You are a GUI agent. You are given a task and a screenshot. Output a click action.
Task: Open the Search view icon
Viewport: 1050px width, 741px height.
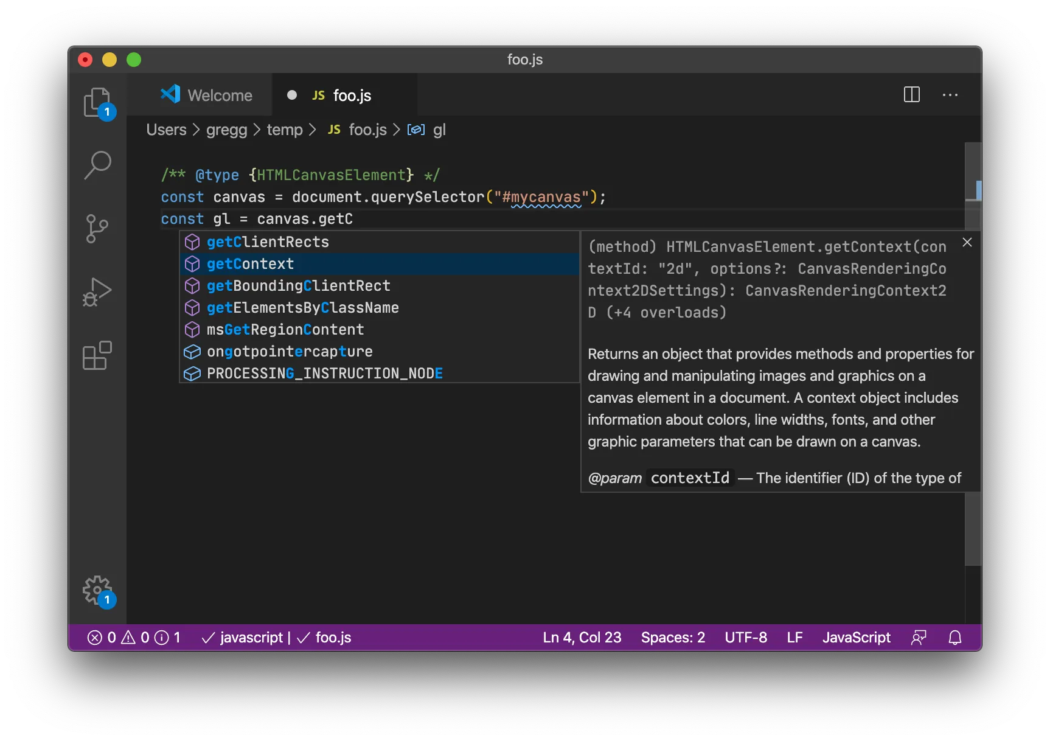pyautogui.click(x=97, y=165)
